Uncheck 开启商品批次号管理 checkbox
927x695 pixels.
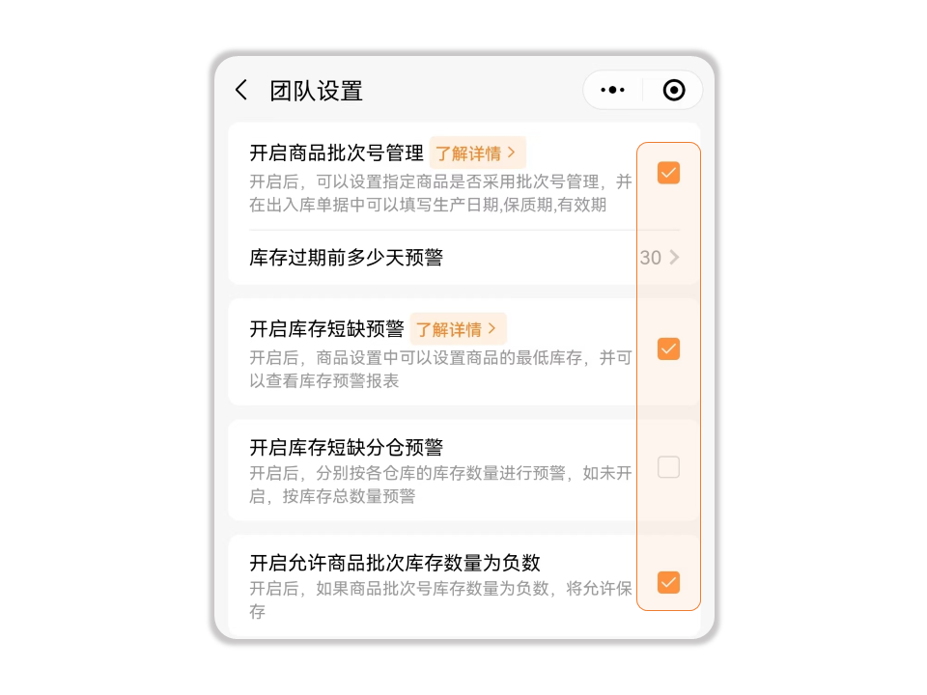[x=668, y=173]
